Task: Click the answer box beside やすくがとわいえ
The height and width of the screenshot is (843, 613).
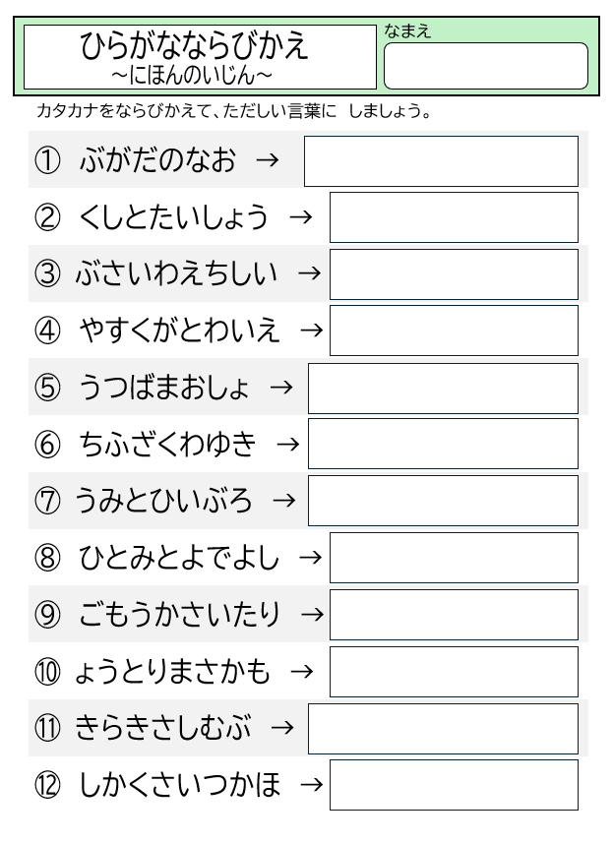Action: [454, 331]
